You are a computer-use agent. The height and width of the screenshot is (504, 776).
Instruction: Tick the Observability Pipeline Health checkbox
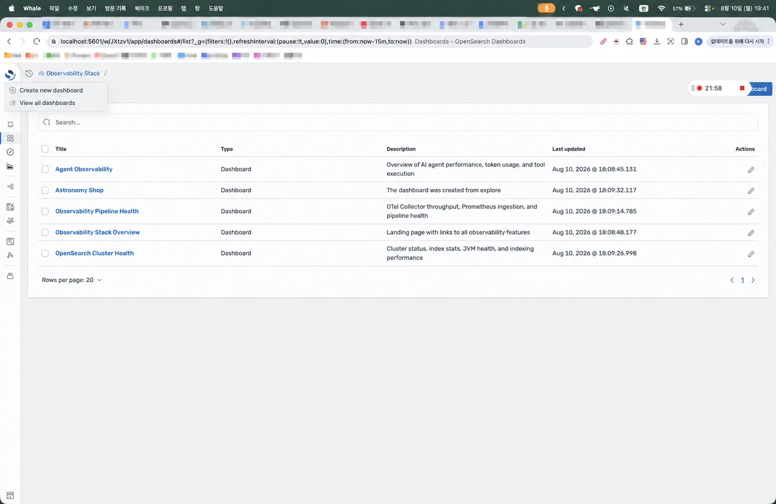(x=45, y=211)
